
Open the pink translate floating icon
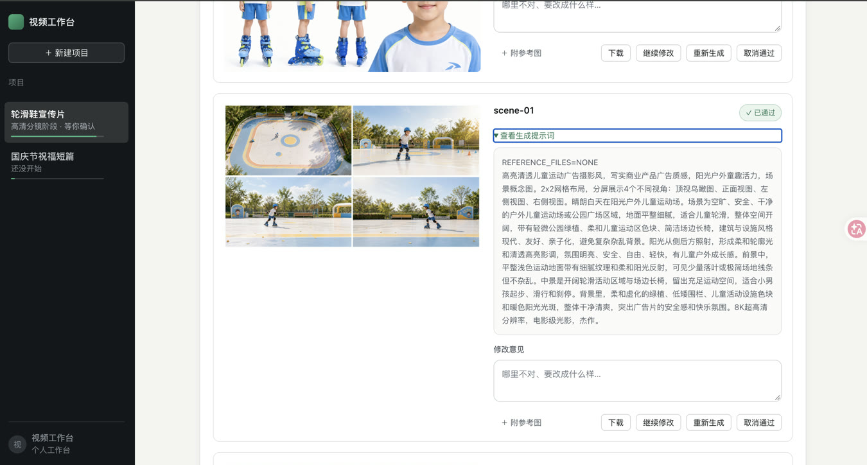[856, 229]
